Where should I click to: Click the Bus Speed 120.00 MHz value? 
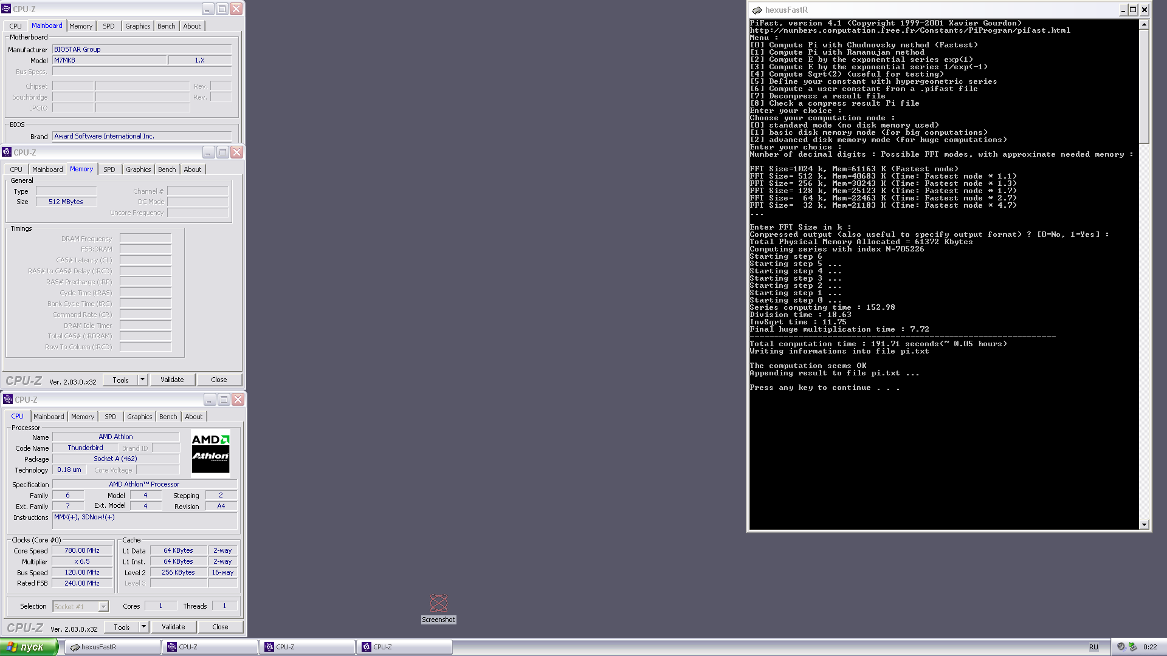pyautogui.click(x=82, y=572)
